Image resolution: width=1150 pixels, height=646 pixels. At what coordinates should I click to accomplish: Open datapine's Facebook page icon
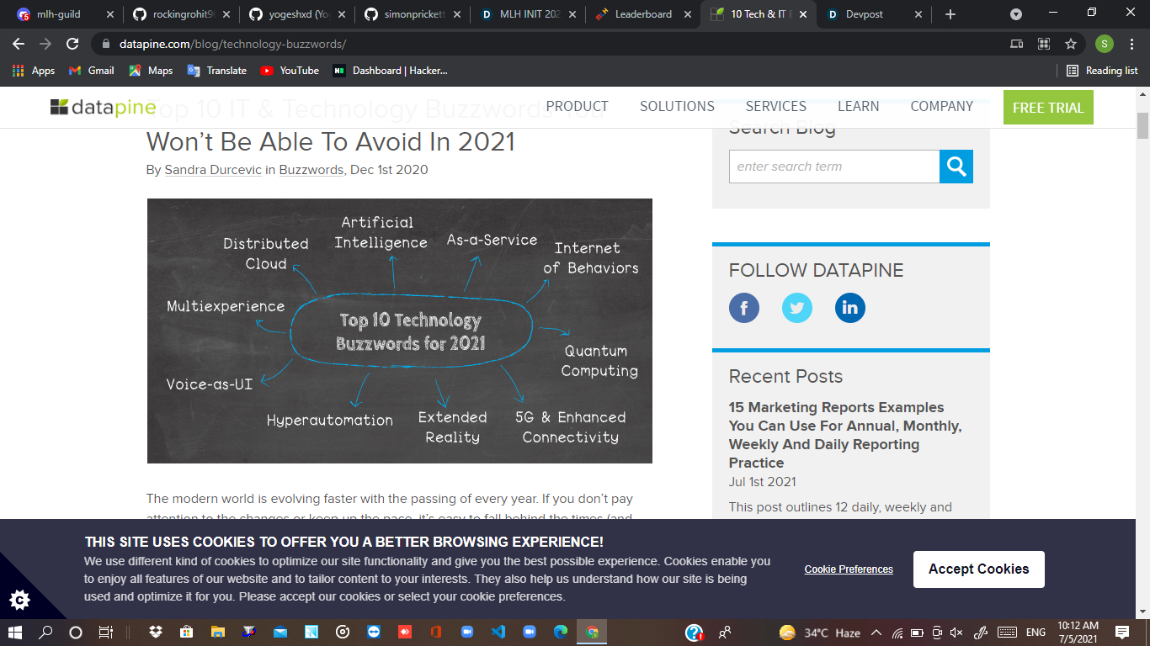point(744,308)
